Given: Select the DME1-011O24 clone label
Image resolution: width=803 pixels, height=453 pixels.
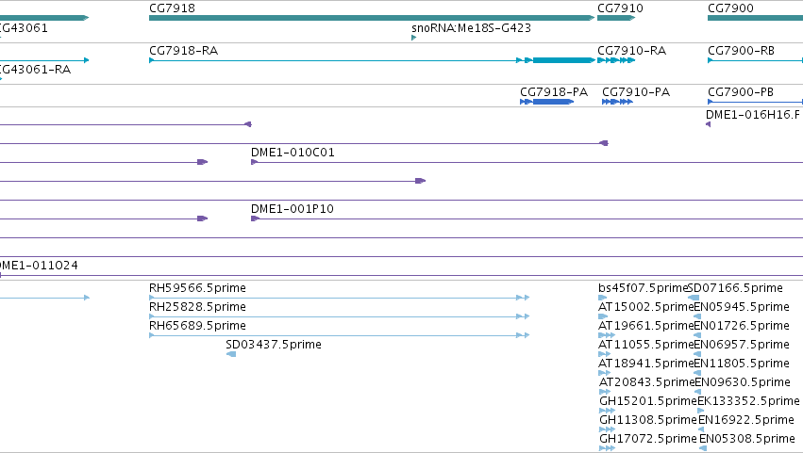Looking at the screenshot, I should pos(39,266).
